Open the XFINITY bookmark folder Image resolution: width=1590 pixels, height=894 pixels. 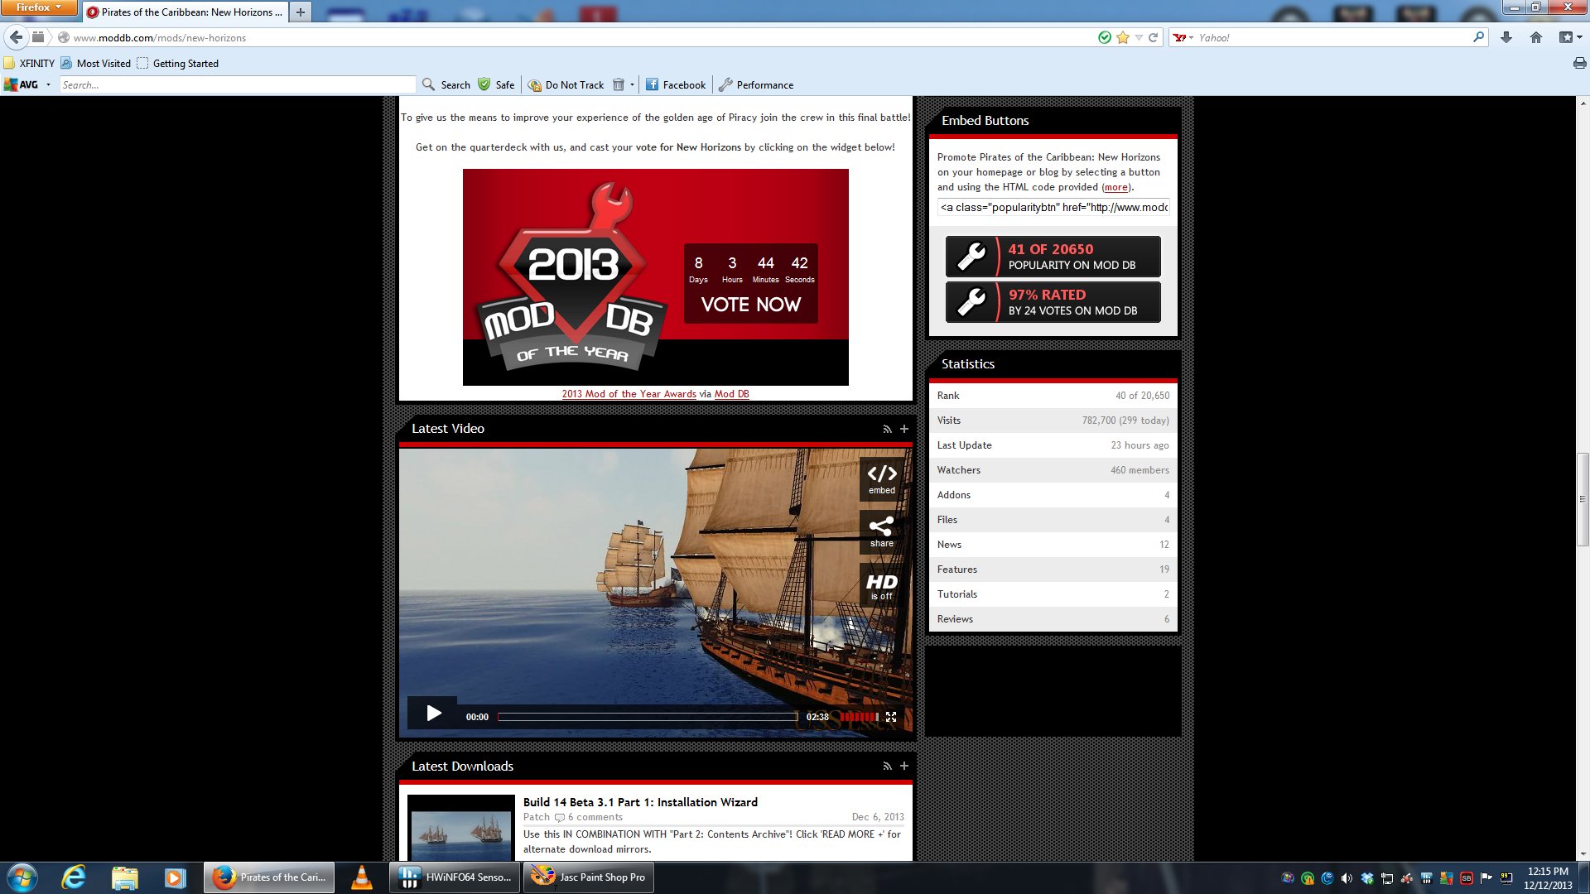29,63
